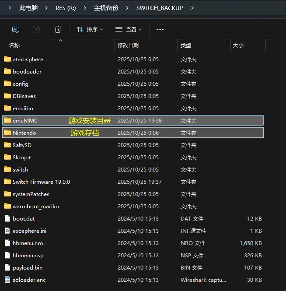This screenshot has height=291, width=286.
Task: Select the Switch Firmware 19.0.0 folder
Action: click(x=41, y=182)
